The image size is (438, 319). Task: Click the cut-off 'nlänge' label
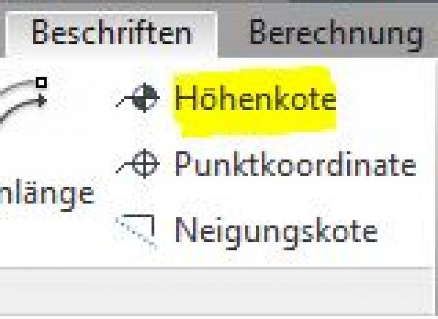point(47,193)
